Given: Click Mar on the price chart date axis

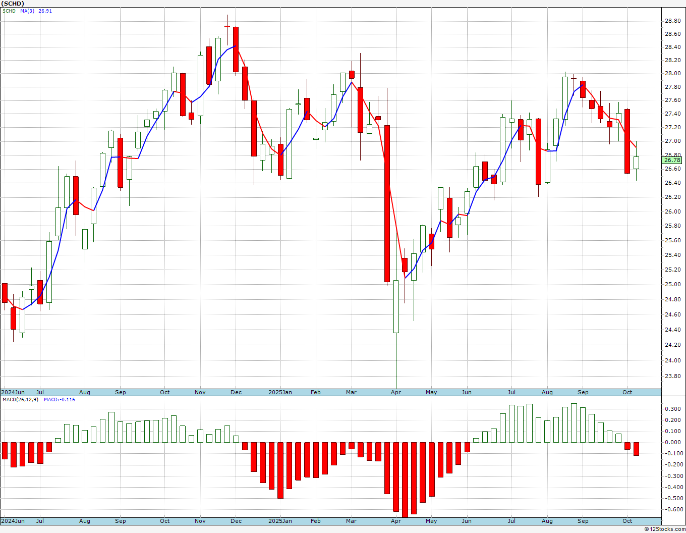Looking at the screenshot, I should 352,392.
